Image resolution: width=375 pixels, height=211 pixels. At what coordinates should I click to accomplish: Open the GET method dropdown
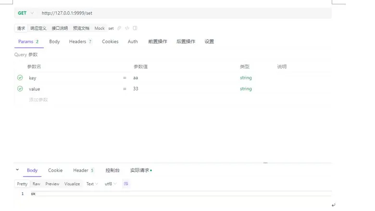coord(25,13)
